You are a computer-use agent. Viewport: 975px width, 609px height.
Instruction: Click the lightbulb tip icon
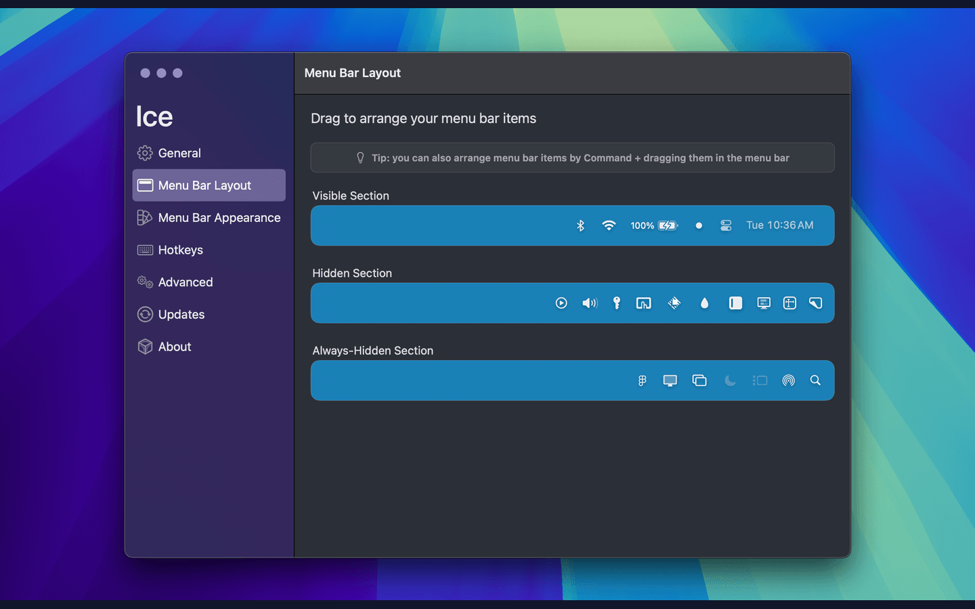pyautogui.click(x=360, y=158)
